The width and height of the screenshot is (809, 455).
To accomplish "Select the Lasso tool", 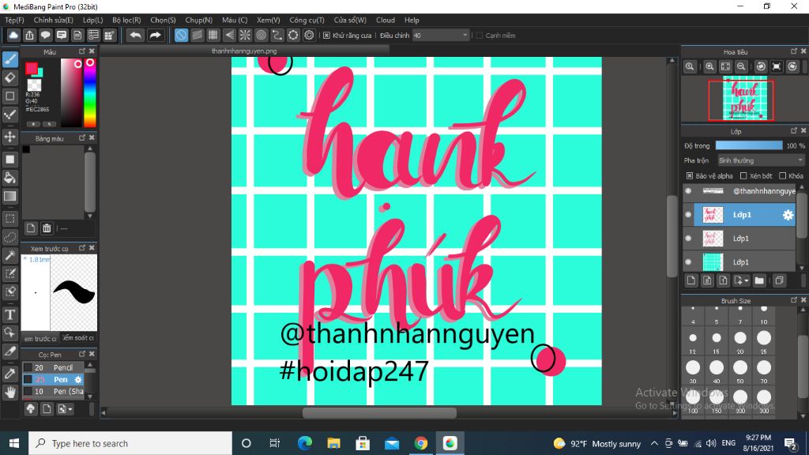I will (9, 237).
